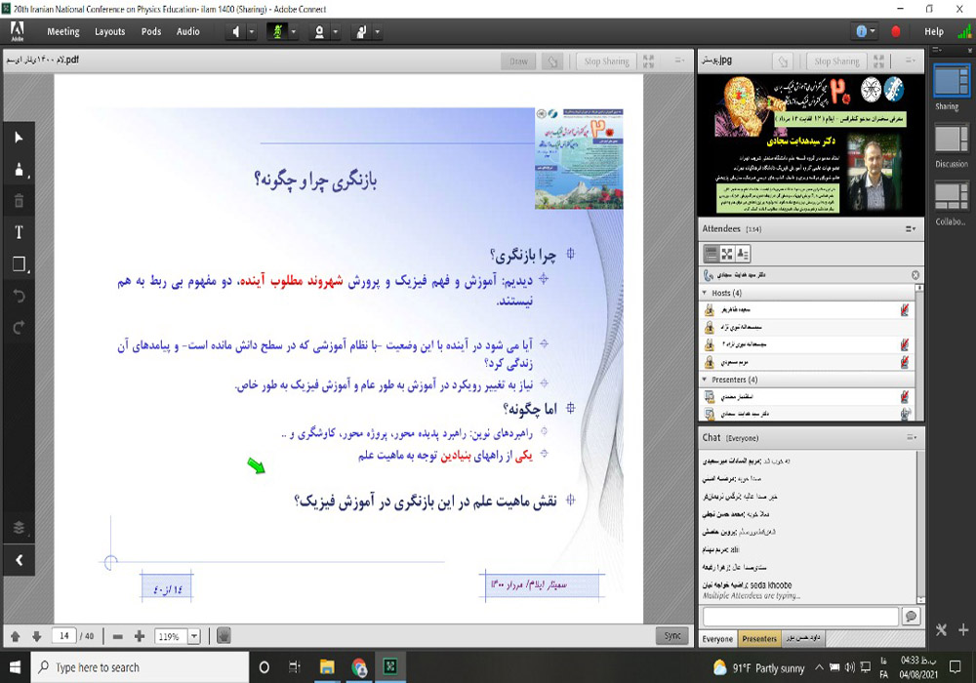Open the Meeting menu
976x683 pixels.
pyautogui.click(x=63, y=31)
